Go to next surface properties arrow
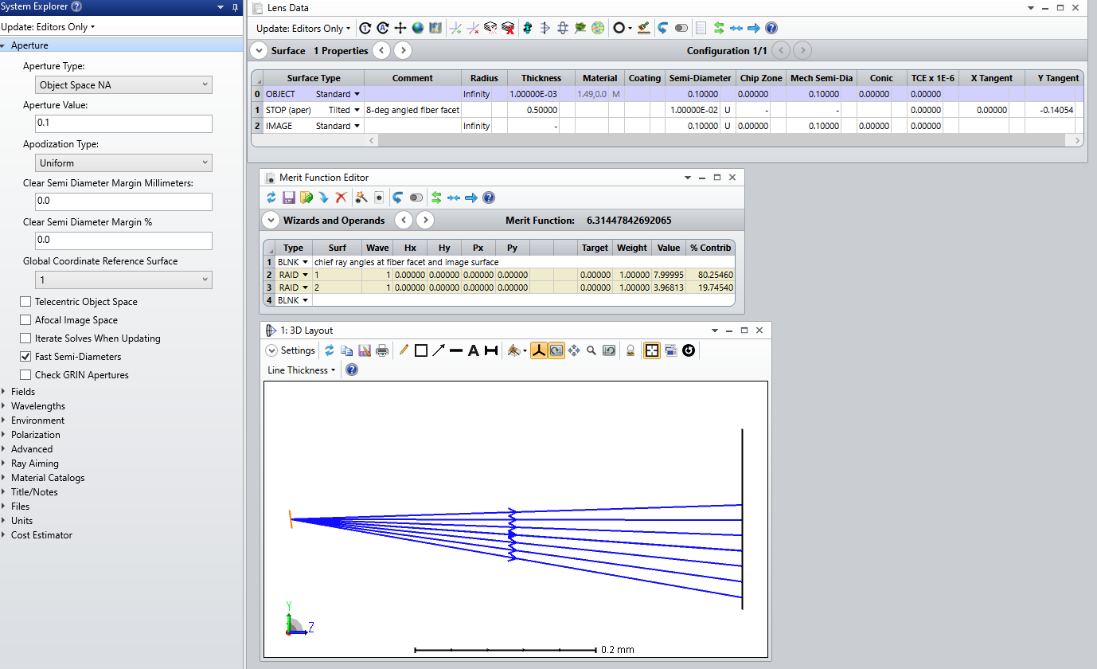The width and height of the screenshot is (1097, 669). (403, 50)
